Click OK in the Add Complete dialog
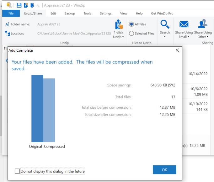The image size is (214, 182). pyautogui.click(x=164, y=170)
